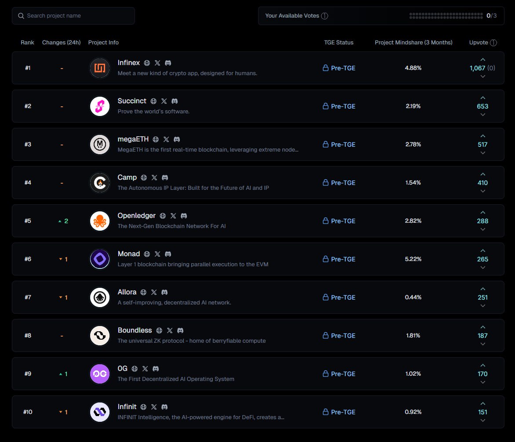The image size is (515, 442).
Task: Join megaETH's Discord server
Action: [x=177, y=139]
